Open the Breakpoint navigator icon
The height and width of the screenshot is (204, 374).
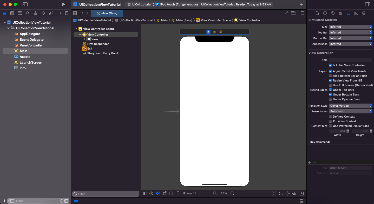tap(59, 13)
